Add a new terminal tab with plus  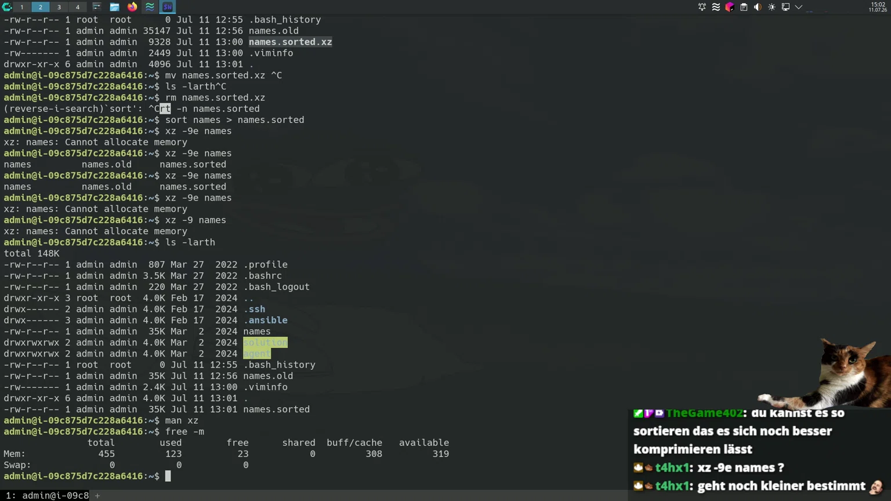pyautogui.click(x=97, y=496)
